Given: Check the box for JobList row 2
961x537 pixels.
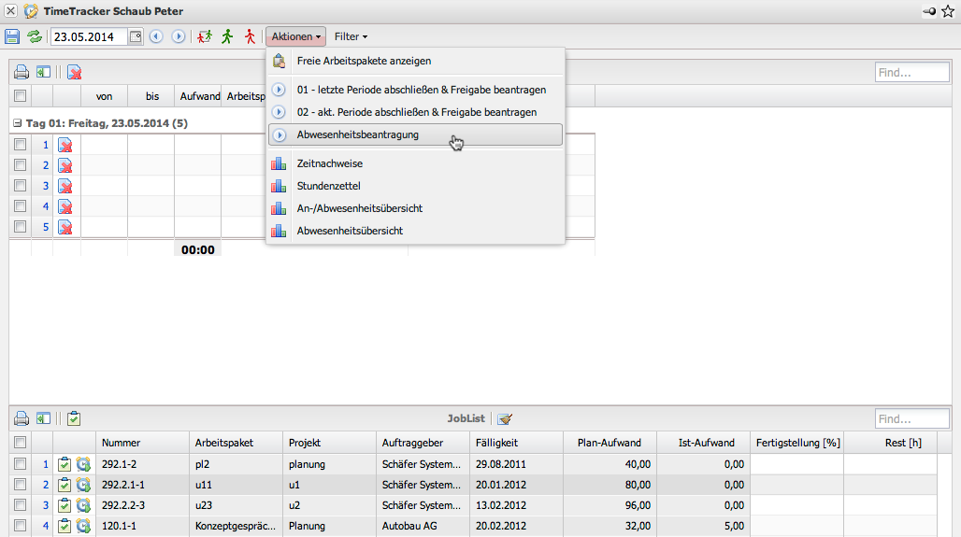Looking at the screenshot, I should pyautogui.click(x=20, y=484).
